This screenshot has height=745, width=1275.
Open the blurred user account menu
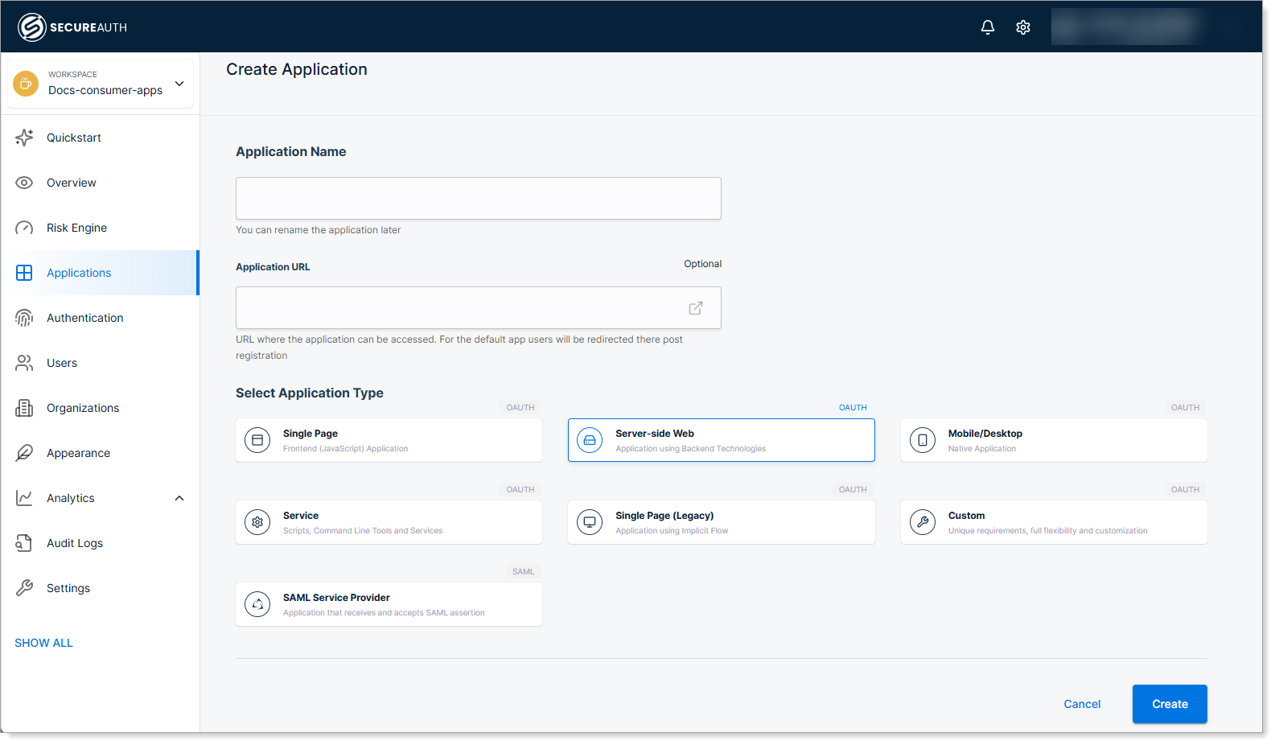coord(1126,27)
